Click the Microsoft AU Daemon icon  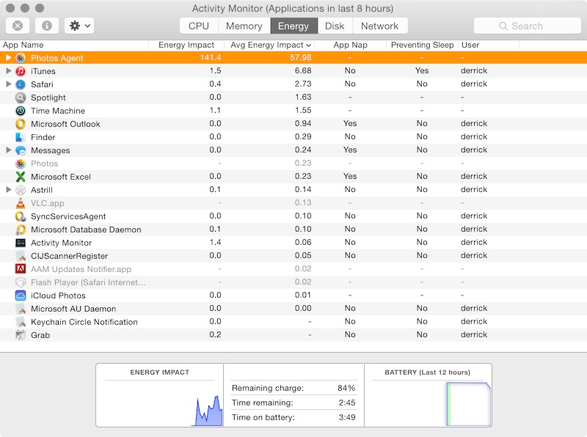click(x=21, y=309)
